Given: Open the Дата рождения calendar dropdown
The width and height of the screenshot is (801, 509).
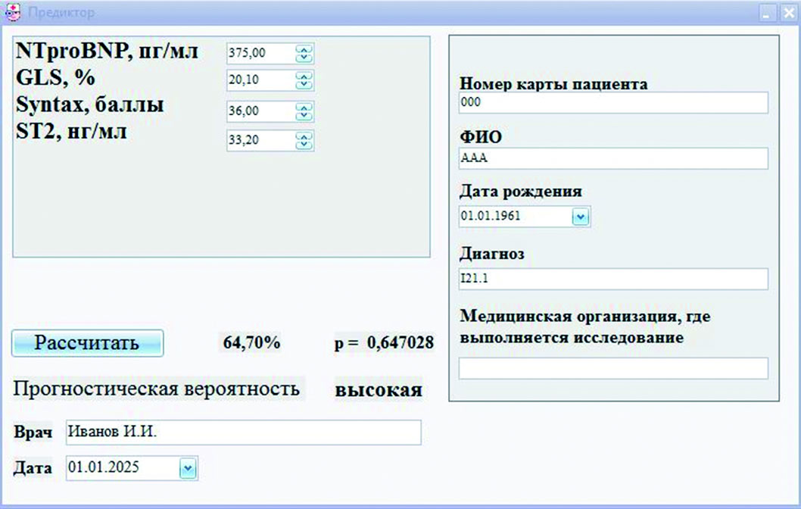Looking at the screenshot, I should tap(580, 217).
